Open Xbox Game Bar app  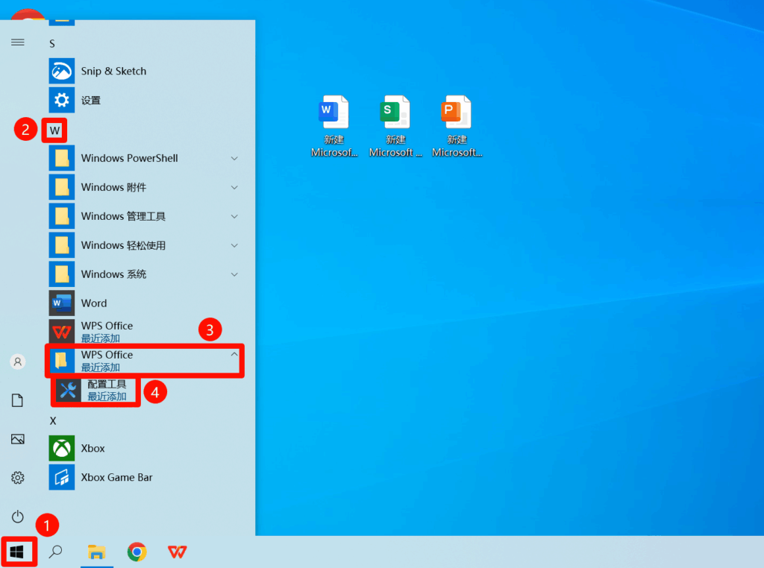pyautogui.click(x=116, y=478)
